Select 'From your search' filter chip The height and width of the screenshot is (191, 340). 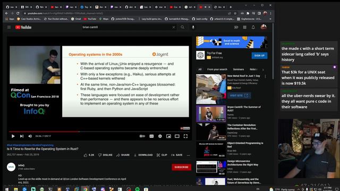pyautogui.click(x=217, y=70)
